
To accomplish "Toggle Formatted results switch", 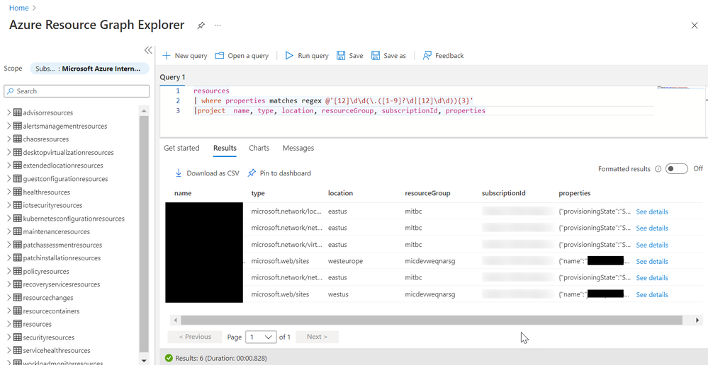I will (x=676, y=169).
